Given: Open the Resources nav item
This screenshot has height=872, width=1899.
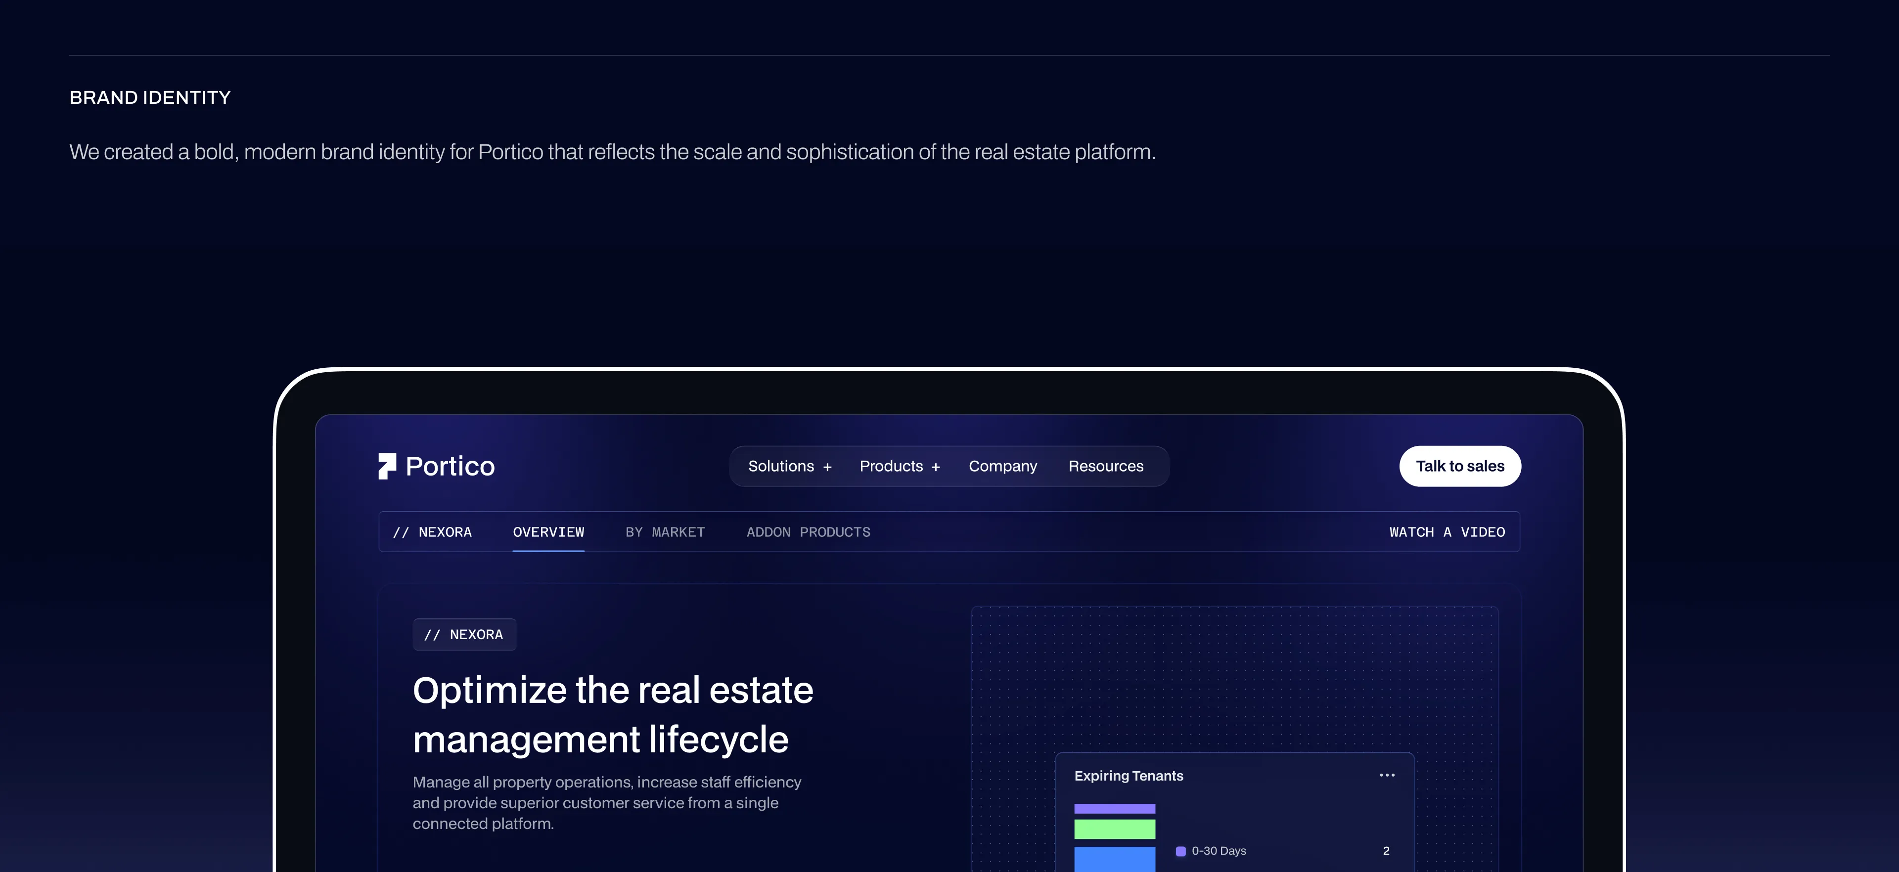Looking at the screenshot, I should click(1106, 466).
